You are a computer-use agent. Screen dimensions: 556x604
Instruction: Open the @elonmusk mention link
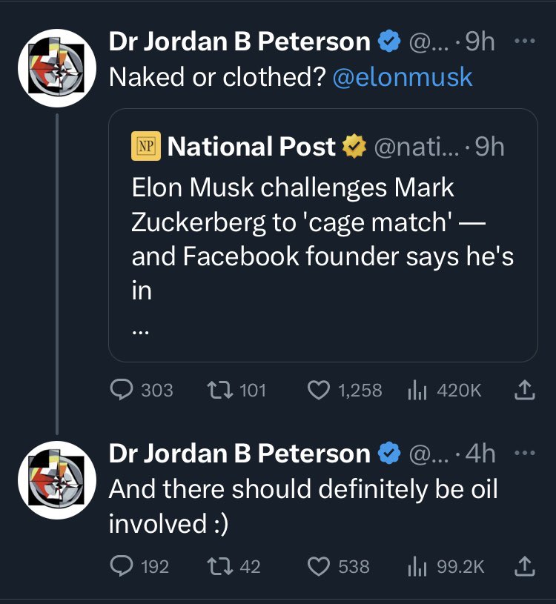point(403,77)
